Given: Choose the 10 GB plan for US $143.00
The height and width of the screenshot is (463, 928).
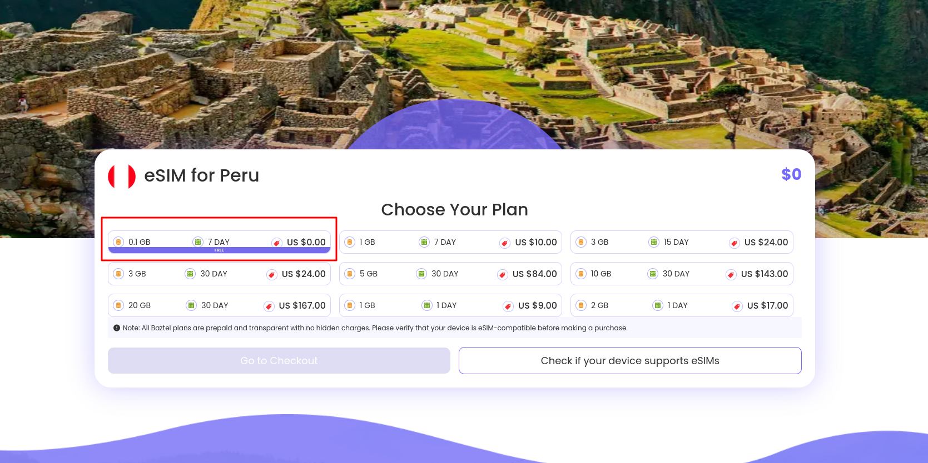Looking at the screenshot, I should click(682, 274).
